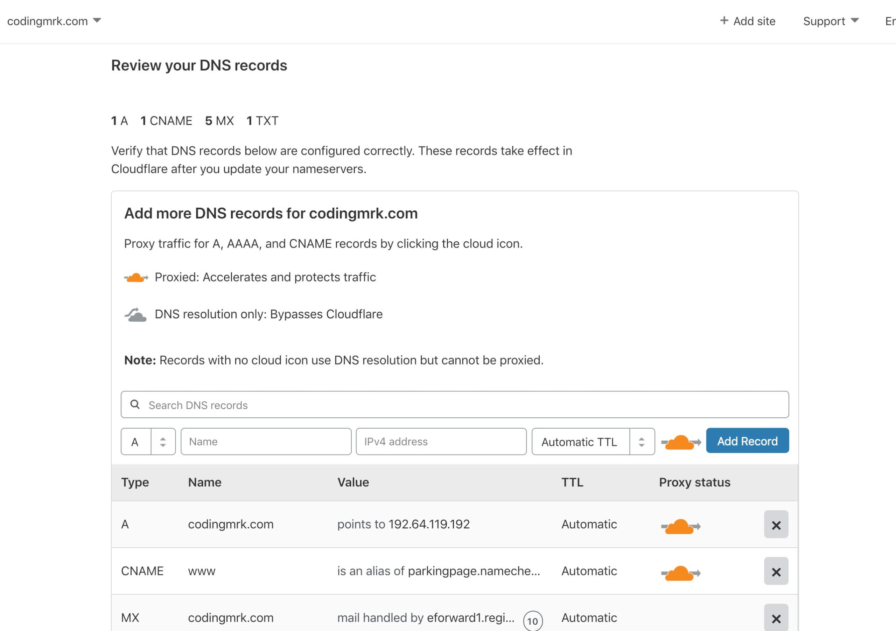Image resolution: width=896 pixels, height=631 pixels.
Task: Expand the codingmrk.com site selector
Action: tap(54, 21)
